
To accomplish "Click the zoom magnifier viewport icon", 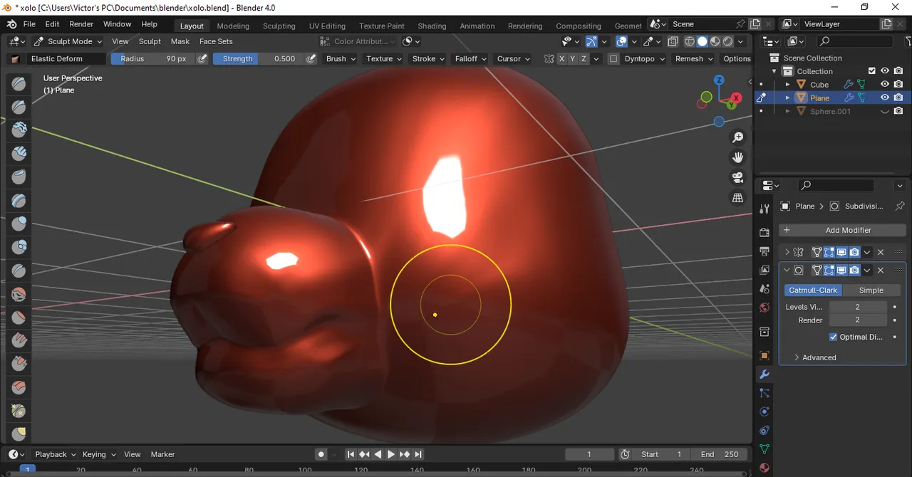I will [x=738, y=137].
